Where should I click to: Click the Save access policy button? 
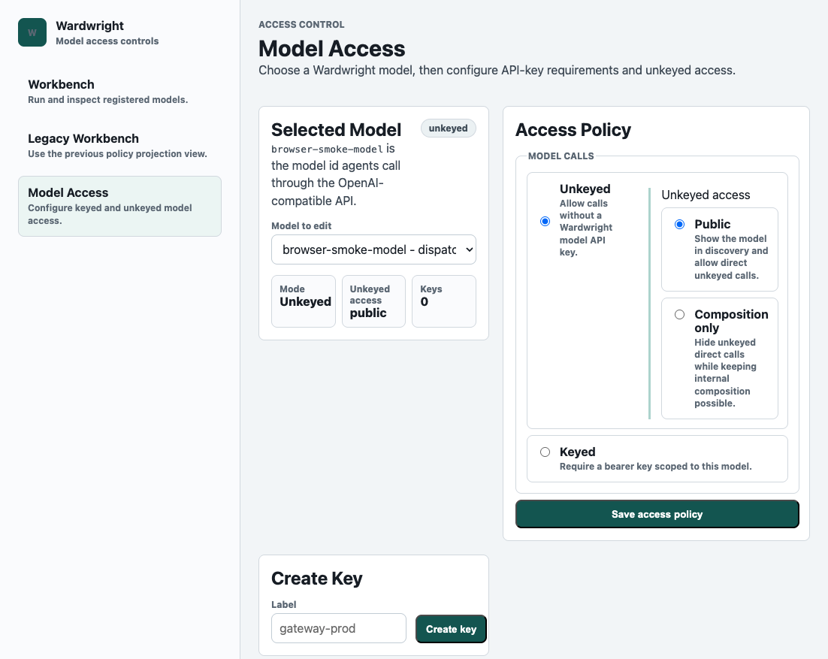(657, 514)
